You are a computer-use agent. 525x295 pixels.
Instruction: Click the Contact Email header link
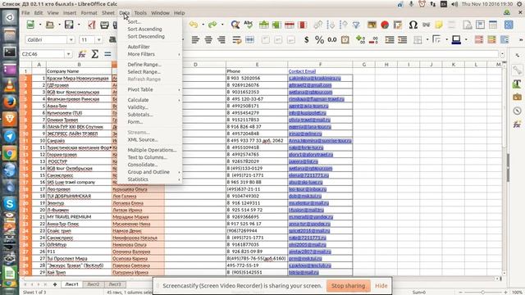[x=302, y=71]
